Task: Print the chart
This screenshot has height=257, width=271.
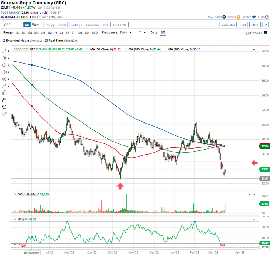Action: tap(243, 25)
